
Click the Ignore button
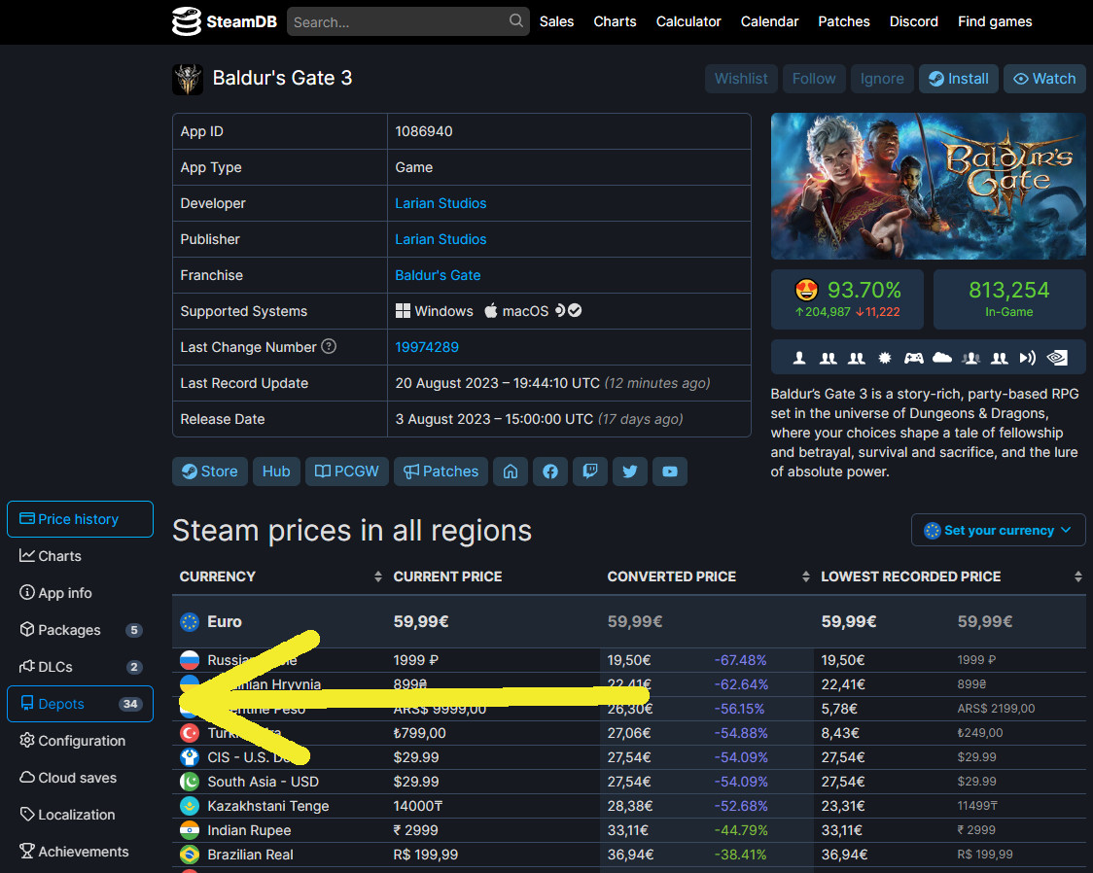click(882, 79)
